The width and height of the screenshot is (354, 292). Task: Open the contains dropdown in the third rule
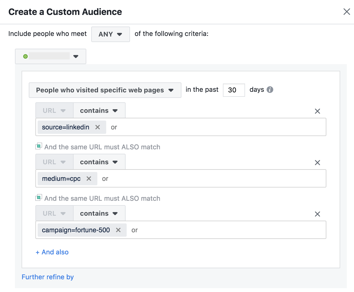pos(99,213)
